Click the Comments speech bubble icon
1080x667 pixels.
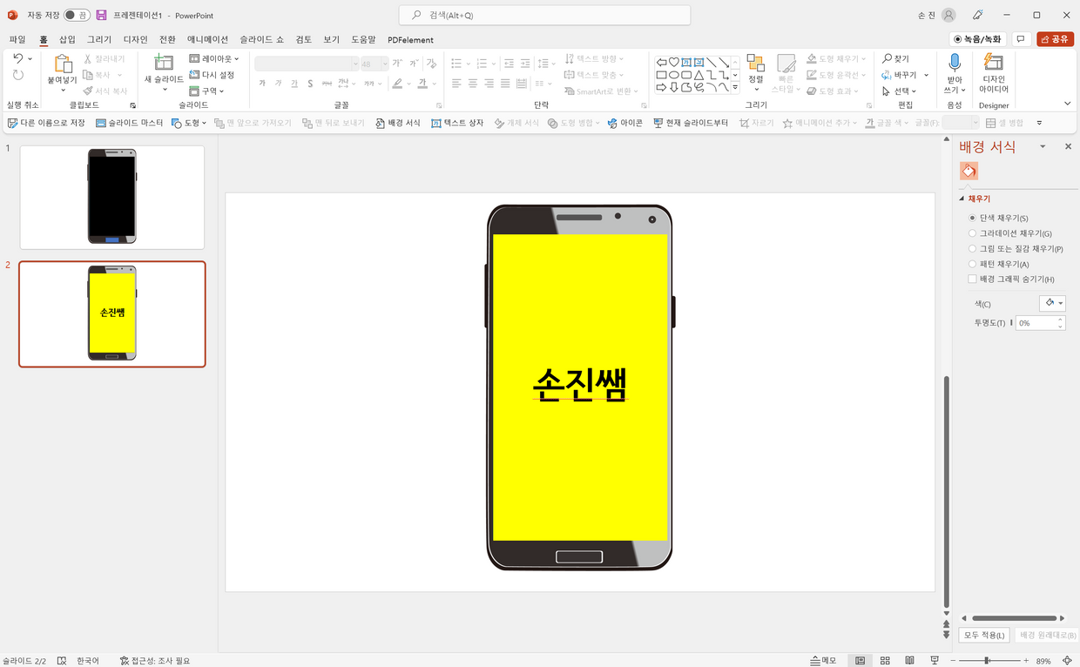click(x=1021, y=39)
